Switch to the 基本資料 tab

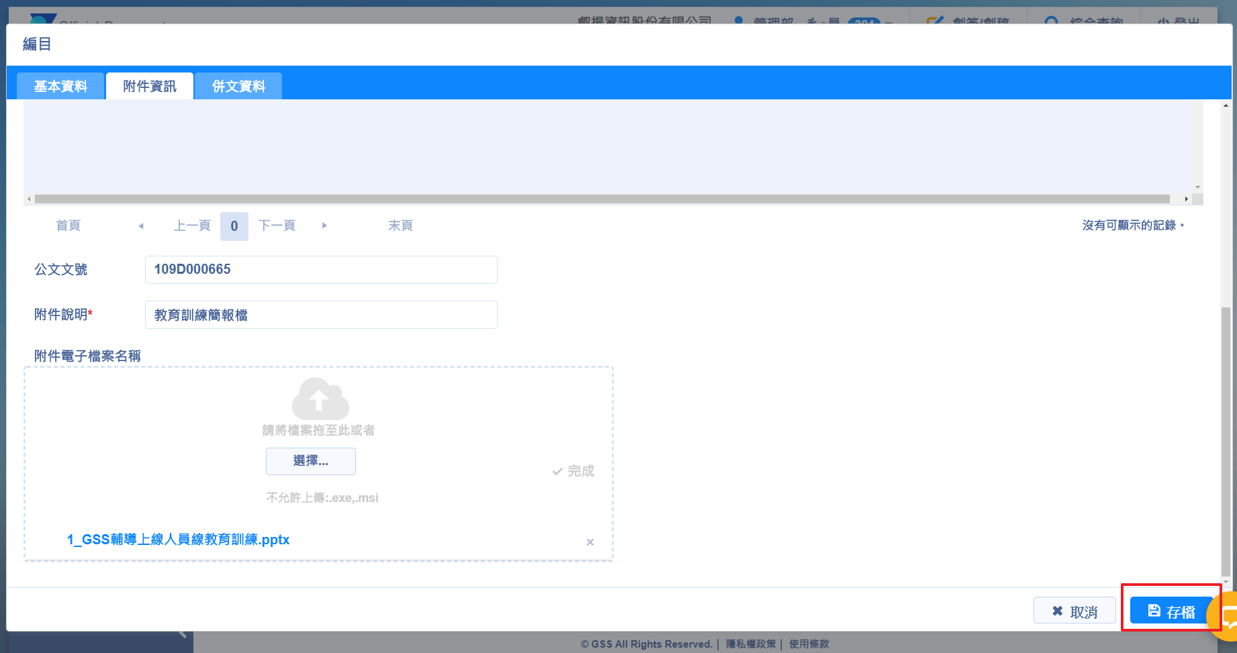coord(60,87)
